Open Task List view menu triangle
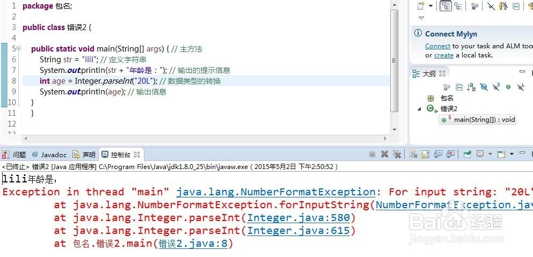Screen dimensions: 533x257 tap(421, 18)
